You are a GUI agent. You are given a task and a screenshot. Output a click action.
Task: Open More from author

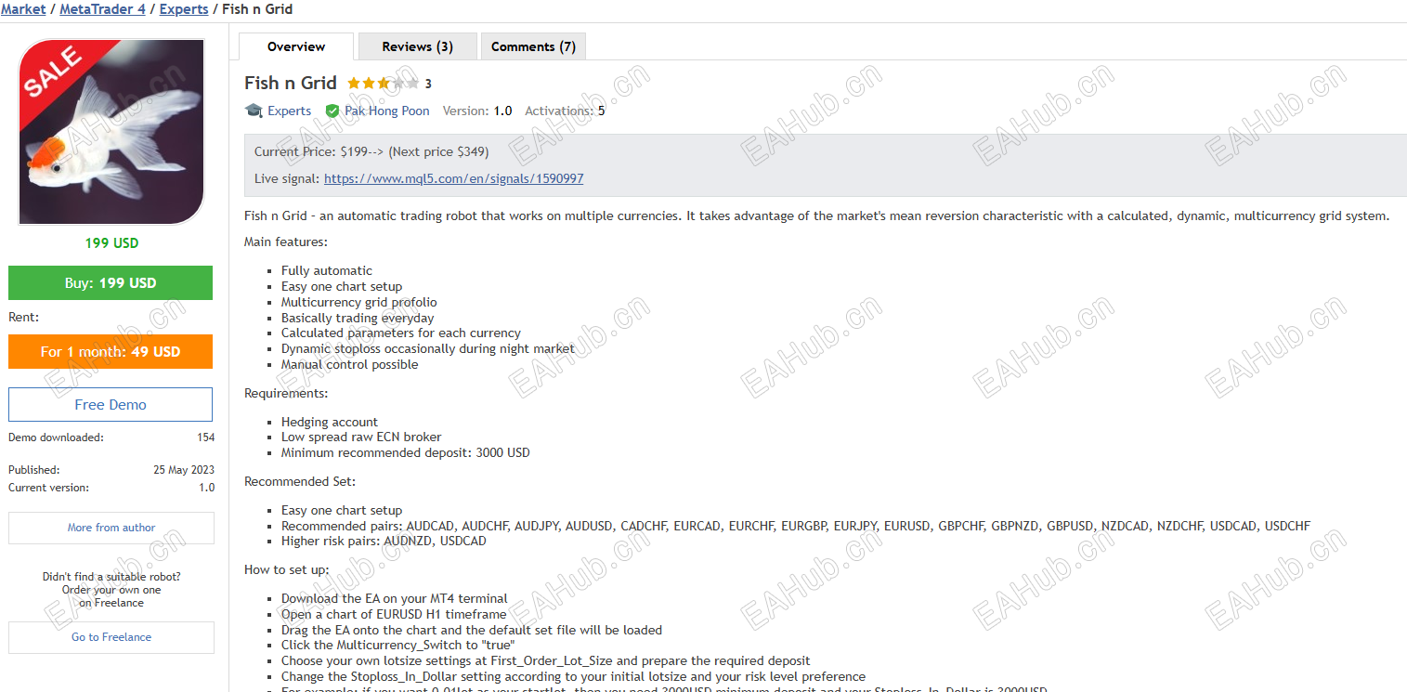pyautogui.click(x=111, y=527)
